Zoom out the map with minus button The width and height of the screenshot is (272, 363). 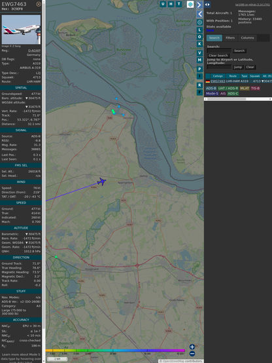(x=192, y=354)
